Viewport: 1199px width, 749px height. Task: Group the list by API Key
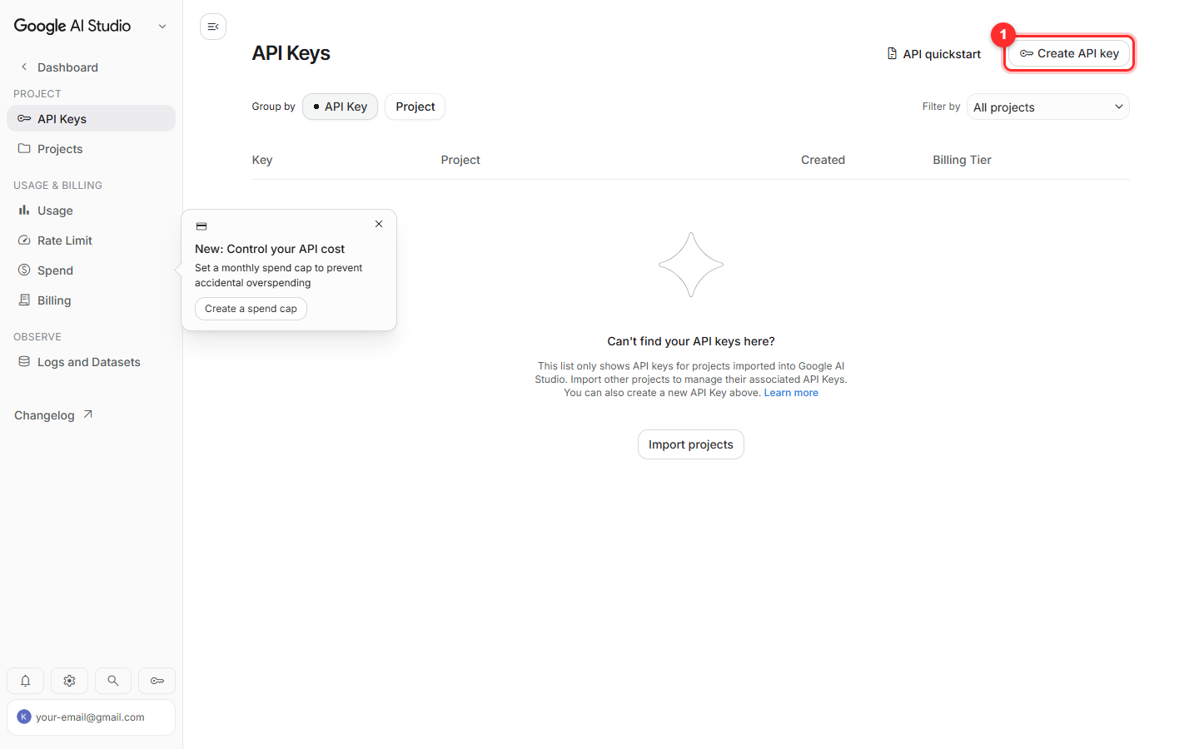coord(340,107)
